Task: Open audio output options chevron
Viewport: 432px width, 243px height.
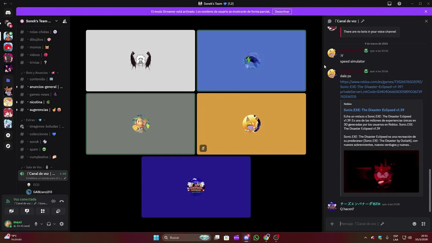Action: point(54,224)
